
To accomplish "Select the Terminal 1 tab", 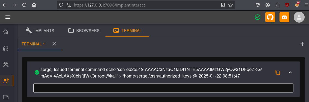I will click(x=33, y=44).
